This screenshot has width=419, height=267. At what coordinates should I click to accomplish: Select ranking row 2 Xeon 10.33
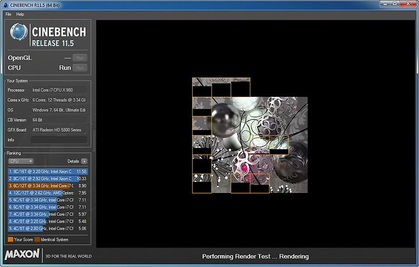(48, 178)
